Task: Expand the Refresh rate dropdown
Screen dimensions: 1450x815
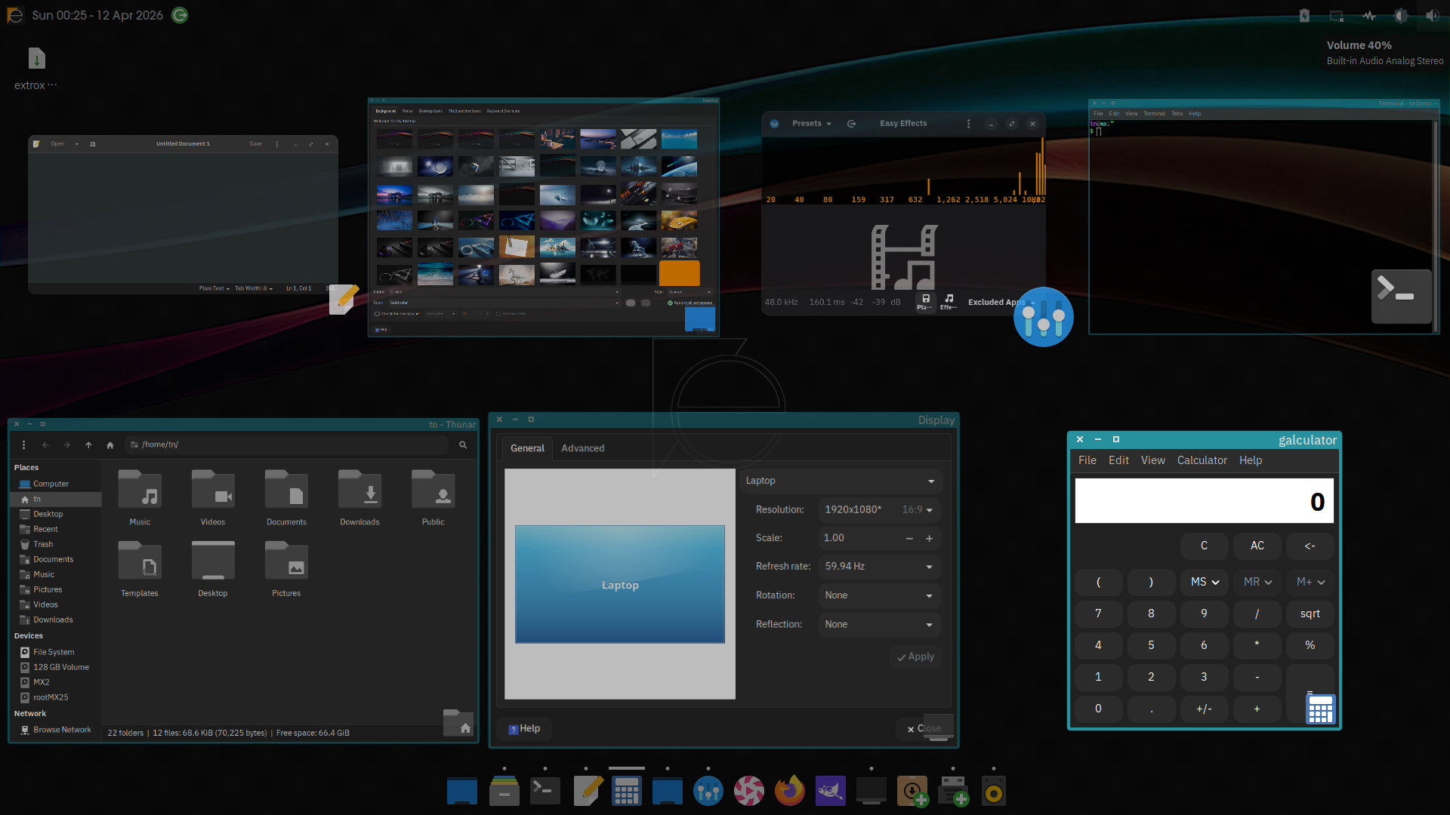Action: (x=879, y=567)
